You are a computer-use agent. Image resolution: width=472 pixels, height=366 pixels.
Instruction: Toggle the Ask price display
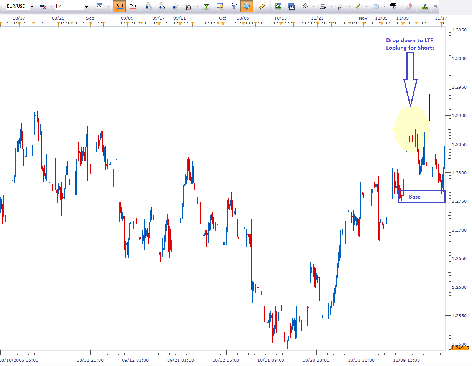pos(133,6)
